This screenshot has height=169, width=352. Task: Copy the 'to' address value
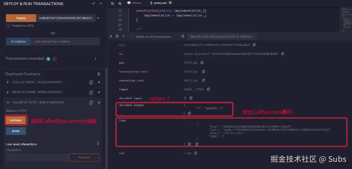pyautogui.click(x=283, y=54)
